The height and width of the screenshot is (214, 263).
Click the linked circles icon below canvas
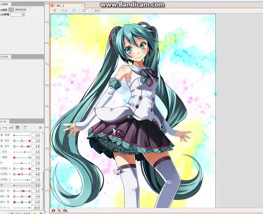pyautogui.click(x=60, y=211)
